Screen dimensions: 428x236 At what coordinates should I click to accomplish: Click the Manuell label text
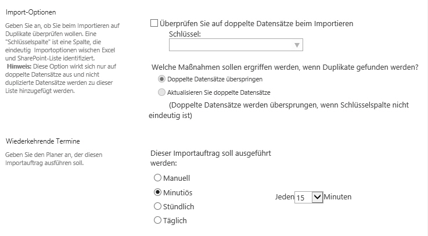[177, 178]
